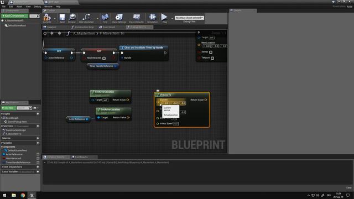
Task: Click the My Blueprint search field
Action: (24, 108)
